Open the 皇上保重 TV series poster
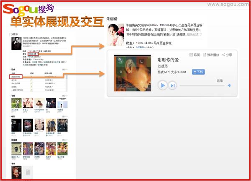The height and width of the screenshot is (181, 251). point(62,149)
